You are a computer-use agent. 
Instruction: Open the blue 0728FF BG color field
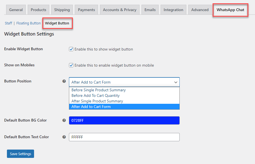click(x=124, y=120)
